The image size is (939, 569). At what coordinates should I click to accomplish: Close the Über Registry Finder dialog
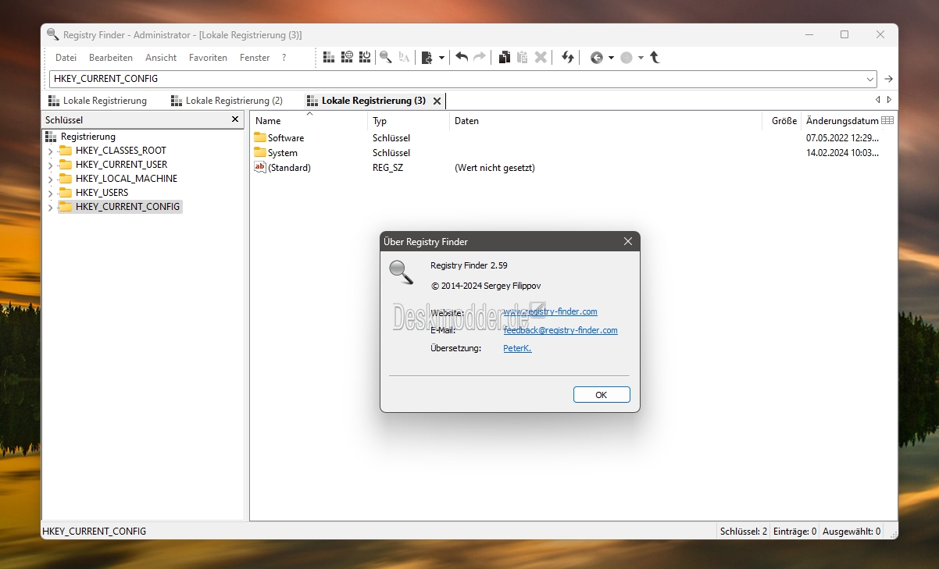(628, 242)
